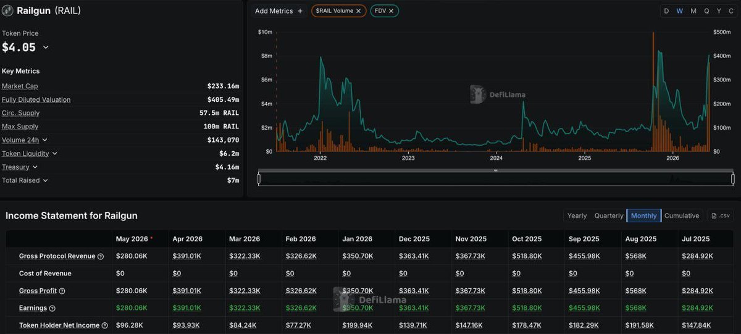Click Fully Diluted Valuation value $405.49m
This screenshot has width=741, height=334.
pos(223,100)
